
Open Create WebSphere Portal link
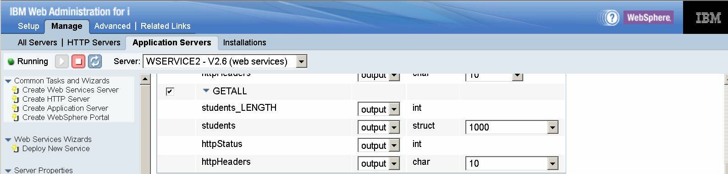pos(66,117)
